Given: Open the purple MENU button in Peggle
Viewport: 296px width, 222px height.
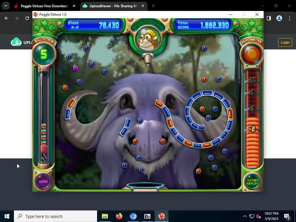Looking at the screenshot, I should pos(43,182).
